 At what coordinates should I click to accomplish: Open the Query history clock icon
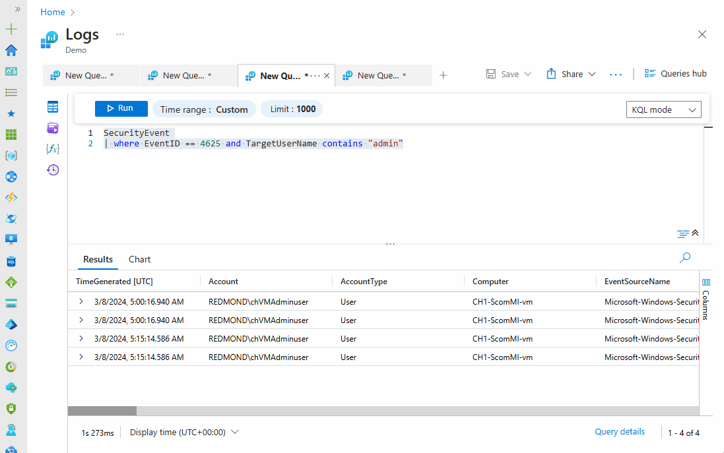53,169
